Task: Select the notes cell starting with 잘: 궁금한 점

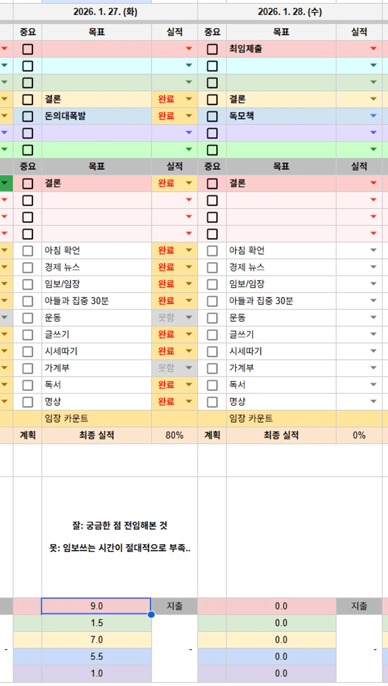Action: [120, 537]
